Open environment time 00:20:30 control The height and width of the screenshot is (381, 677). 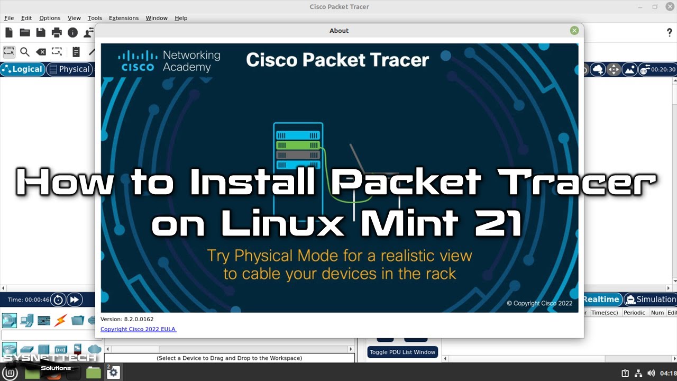tap(657, 69)
